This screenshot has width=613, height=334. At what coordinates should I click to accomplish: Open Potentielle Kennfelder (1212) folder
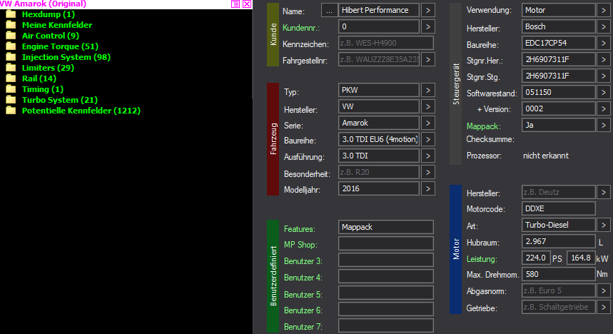click(81, 111)
